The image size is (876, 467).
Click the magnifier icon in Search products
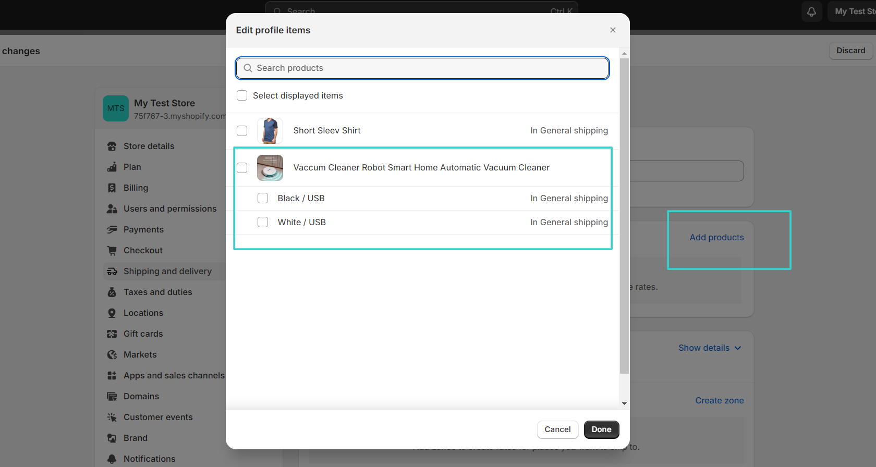[248, 68]
